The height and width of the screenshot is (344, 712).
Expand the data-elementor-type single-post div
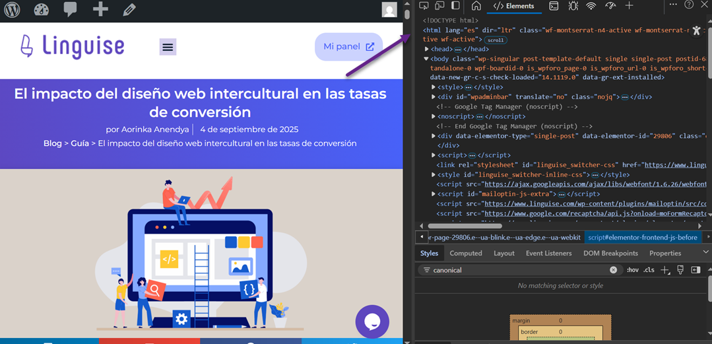(x=434, y=136)
